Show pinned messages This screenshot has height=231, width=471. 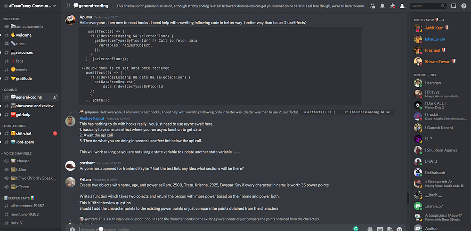click(392, 6)
